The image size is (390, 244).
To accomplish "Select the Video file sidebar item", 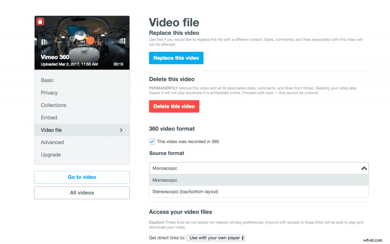I will (51, 130).
